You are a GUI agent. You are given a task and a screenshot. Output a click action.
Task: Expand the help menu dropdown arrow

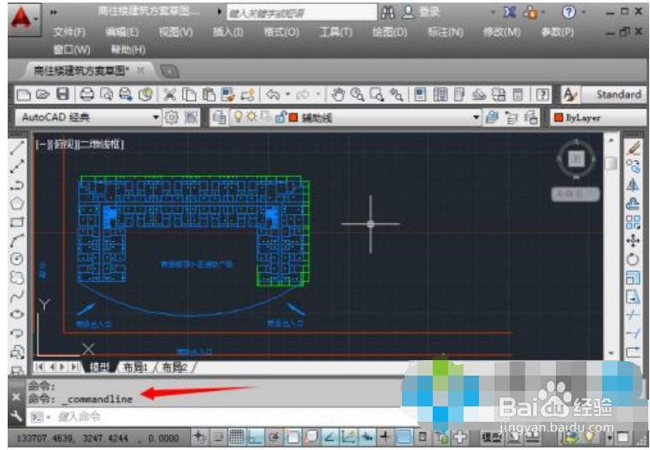click(x=583, y=13)
